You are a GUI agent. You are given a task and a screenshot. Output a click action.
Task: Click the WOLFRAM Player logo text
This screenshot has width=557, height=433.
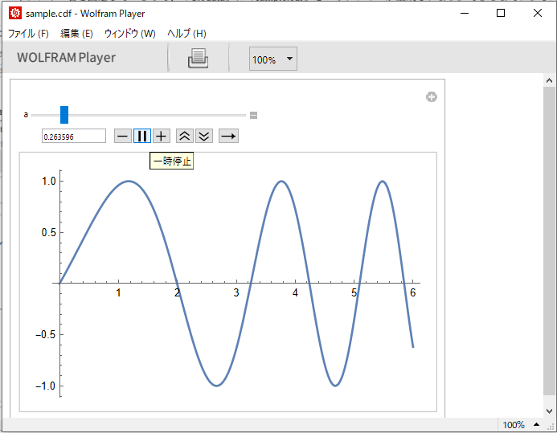[x=67, y=58]
